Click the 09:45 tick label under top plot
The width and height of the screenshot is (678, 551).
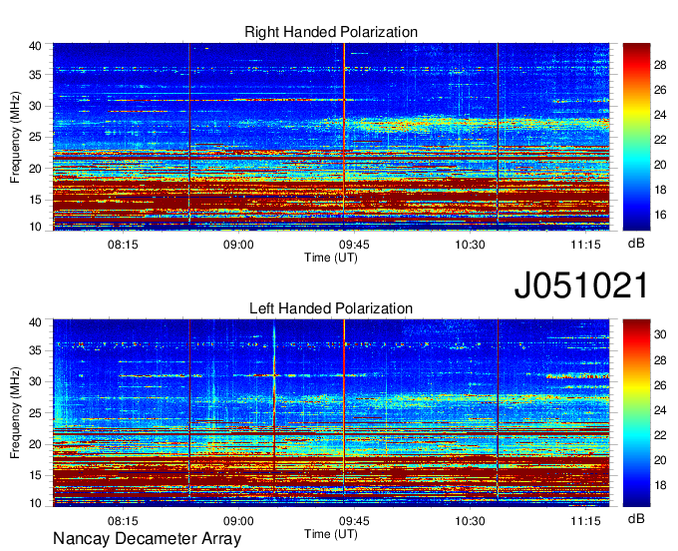pos(354,245)
